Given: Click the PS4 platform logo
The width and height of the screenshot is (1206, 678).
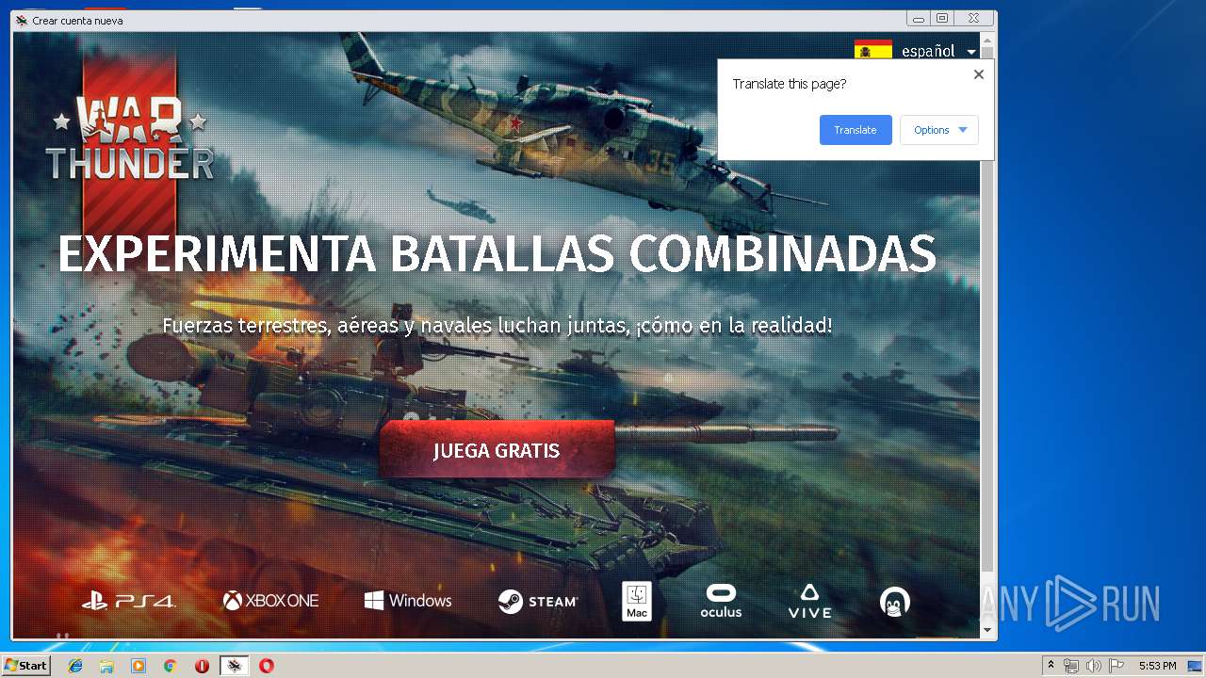Looking at the screenshot, I should coord(128,601).
